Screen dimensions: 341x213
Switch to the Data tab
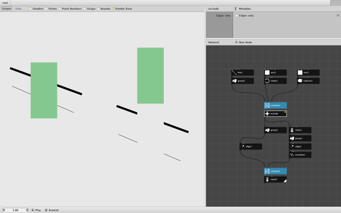click(18, 9)
